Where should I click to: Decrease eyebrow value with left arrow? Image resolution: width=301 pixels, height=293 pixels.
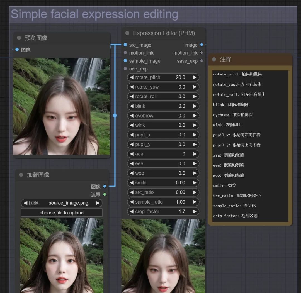point(132,116)
